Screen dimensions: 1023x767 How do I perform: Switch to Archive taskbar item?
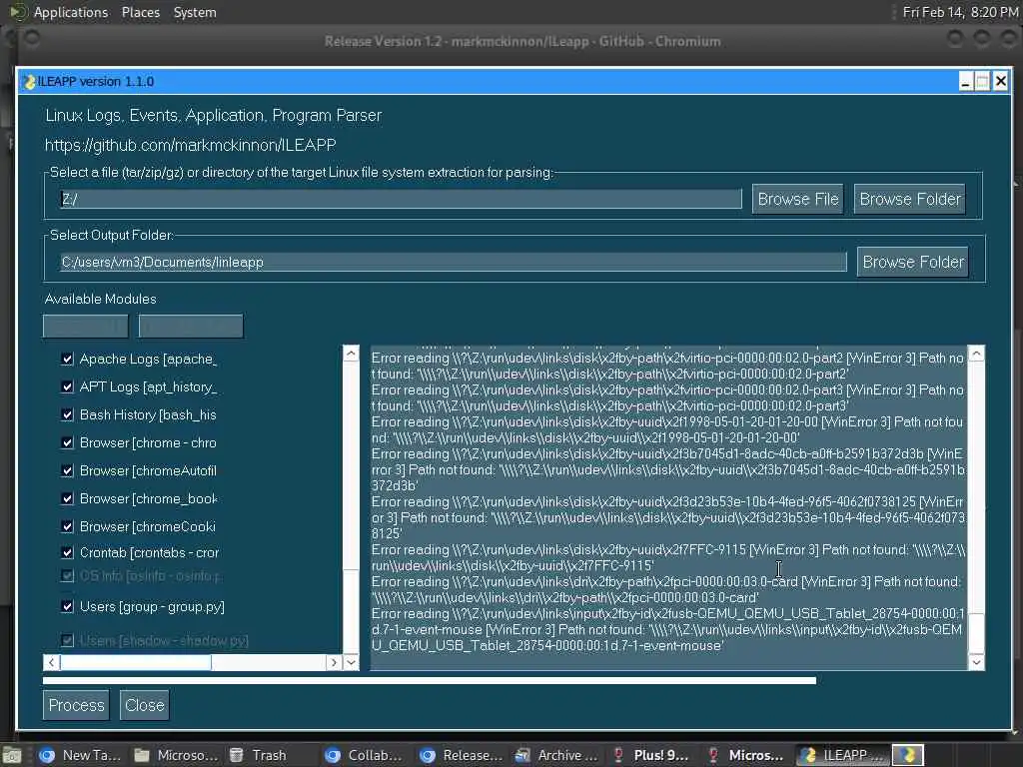(x=556, y=755)
